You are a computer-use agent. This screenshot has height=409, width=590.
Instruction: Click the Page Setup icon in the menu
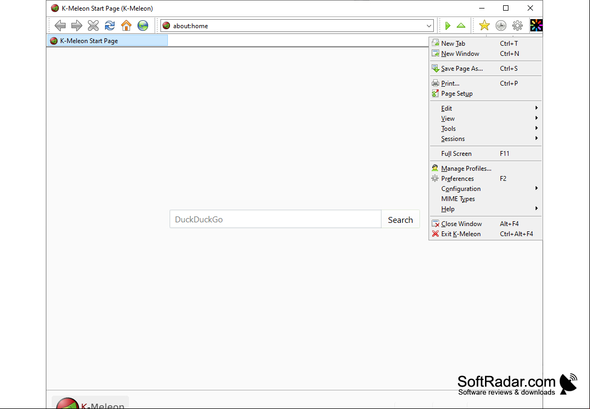pyautogui.click(x=435, y=93)
